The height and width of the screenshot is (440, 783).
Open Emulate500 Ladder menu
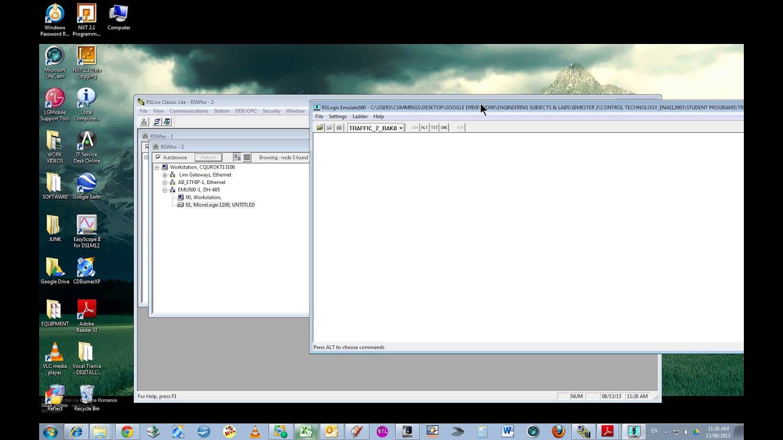pos(360,117)
